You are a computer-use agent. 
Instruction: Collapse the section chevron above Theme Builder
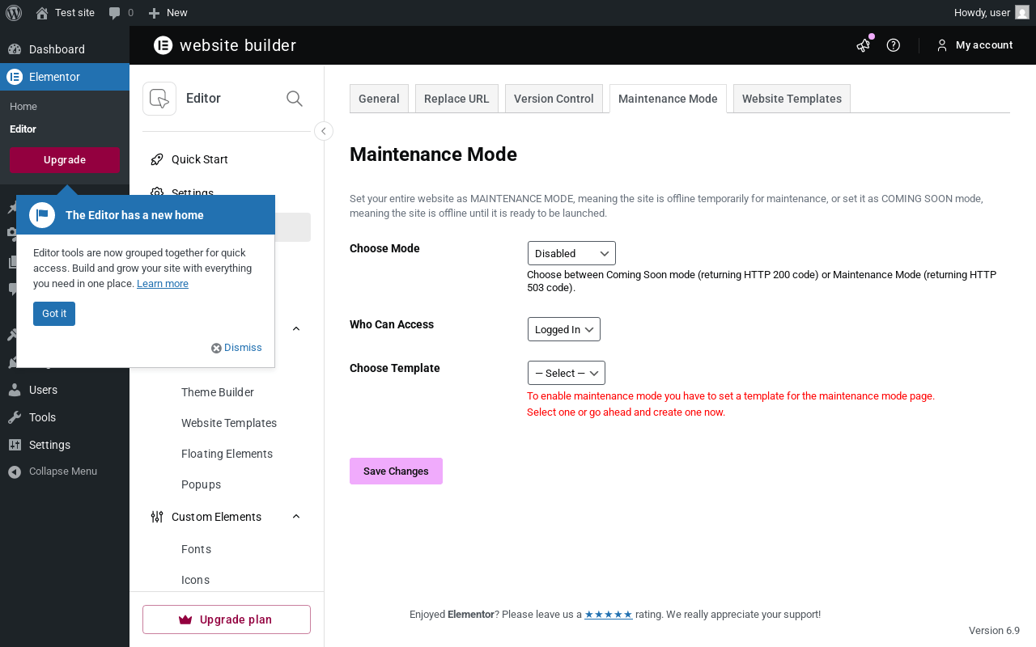click(296, 329)
